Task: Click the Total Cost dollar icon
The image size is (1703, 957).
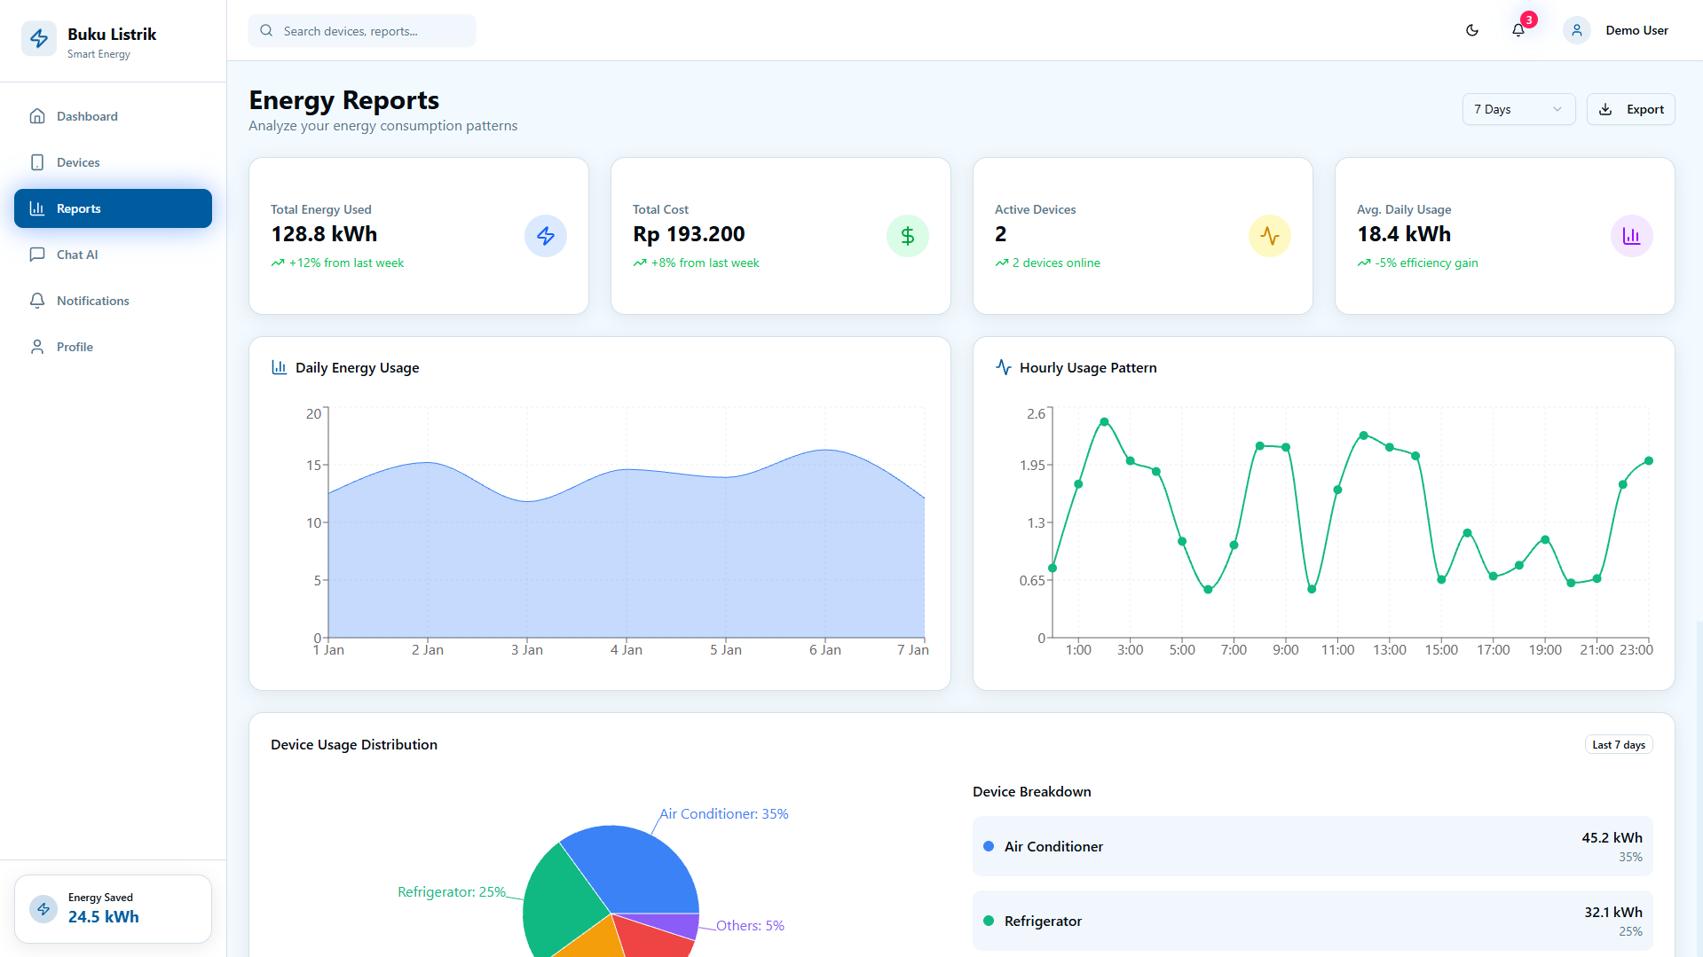Action: tap(908, 236)
